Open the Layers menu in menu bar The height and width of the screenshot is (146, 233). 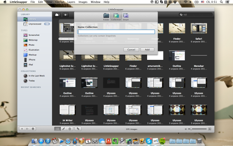click(71, 2)
